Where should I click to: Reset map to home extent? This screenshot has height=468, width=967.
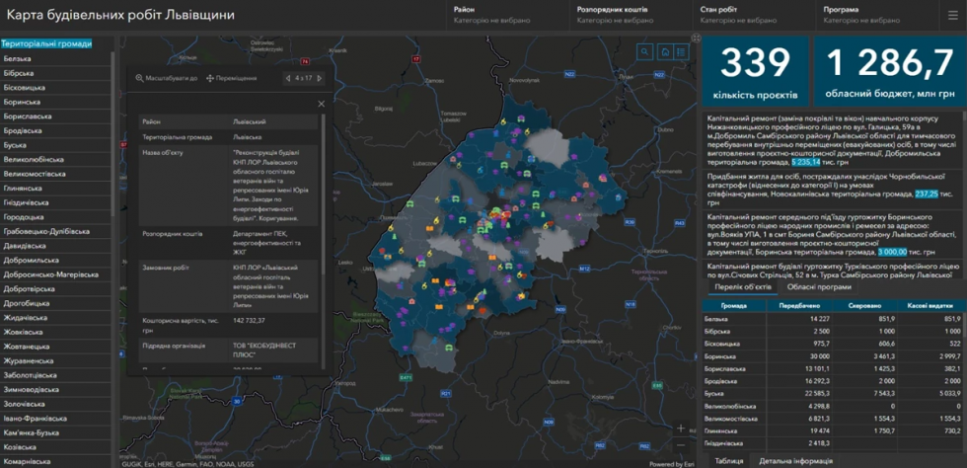pyautogui.click(x=664, y=52)
